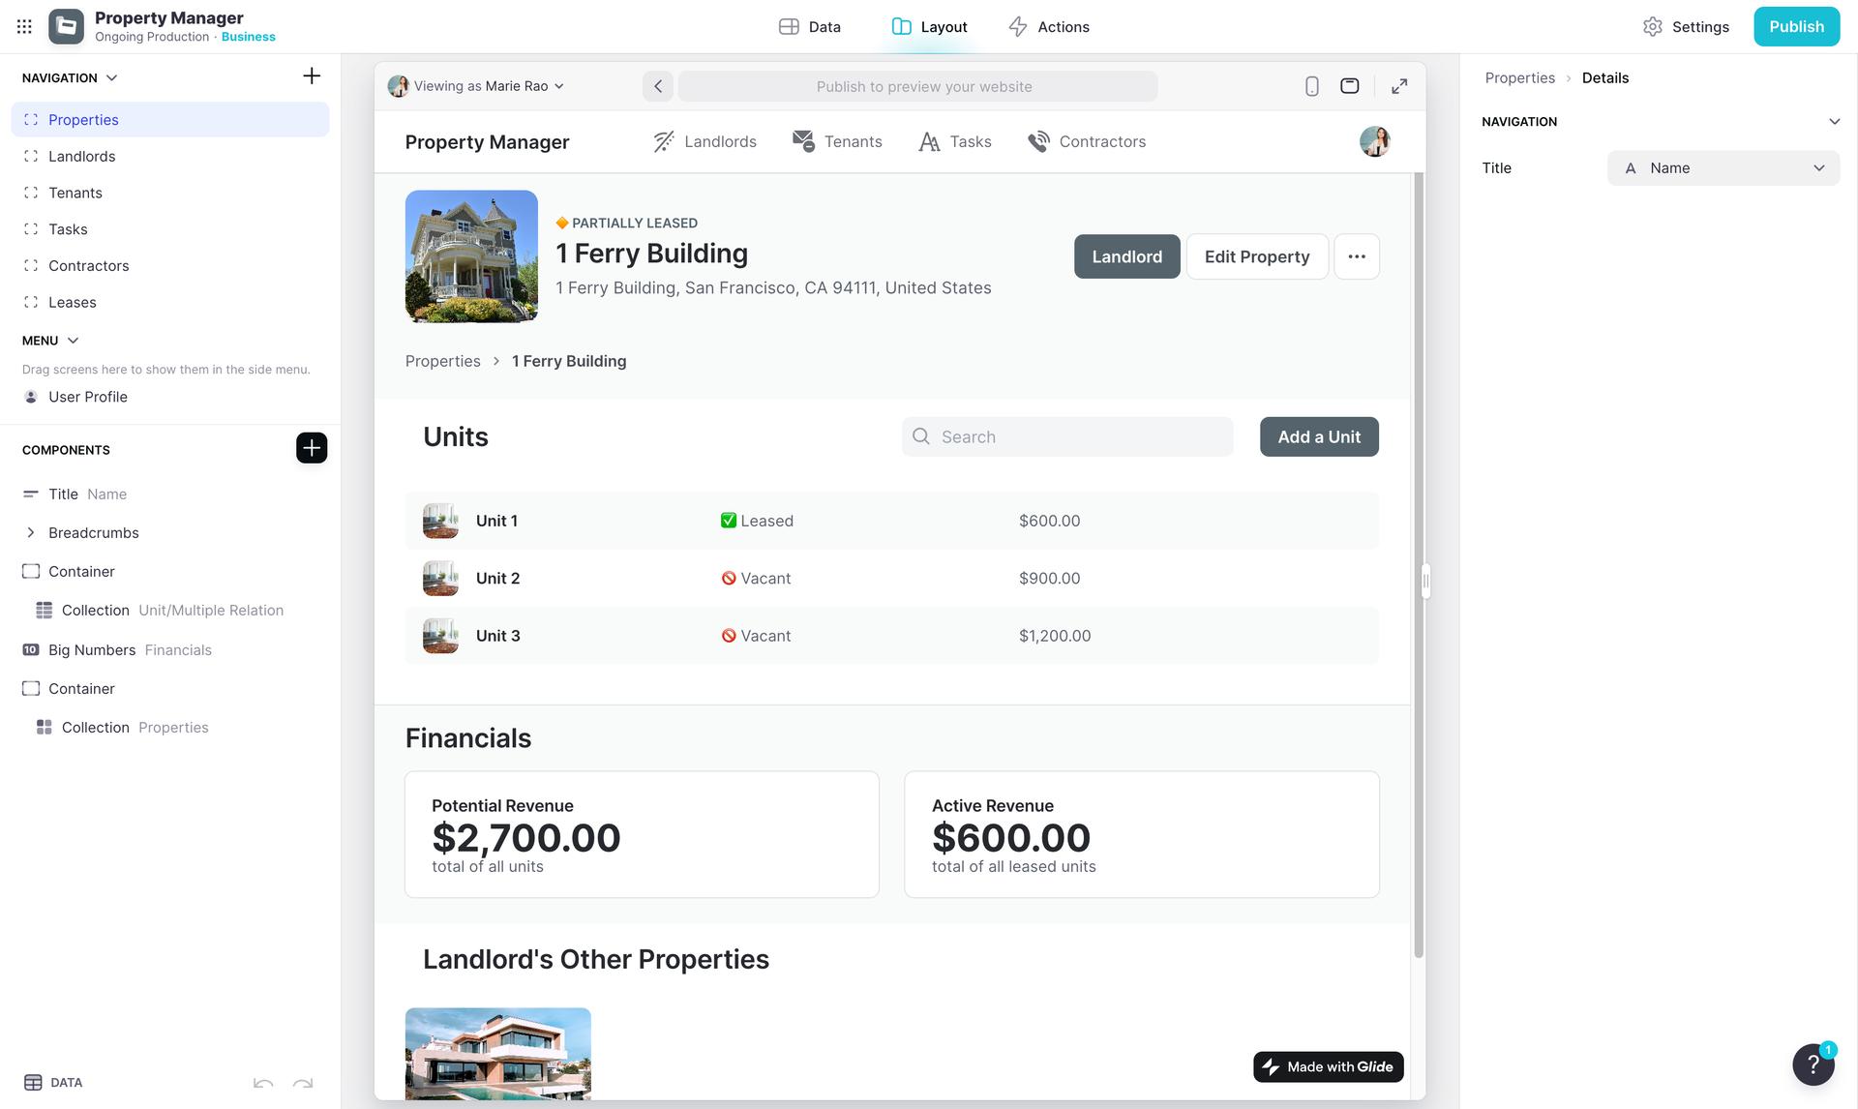Open the three-dot more options button
The width and height of the screenshot is (1858, 1109).
pos(1356,256)
